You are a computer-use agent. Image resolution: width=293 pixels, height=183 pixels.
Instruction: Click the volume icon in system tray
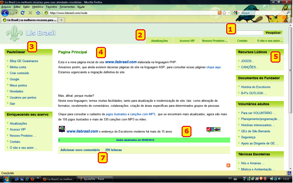[280, 179]
